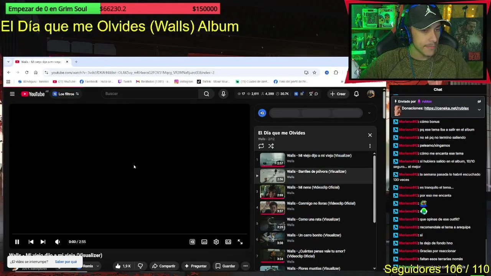Collapse the pinned chat message chevron

(479, 110)
